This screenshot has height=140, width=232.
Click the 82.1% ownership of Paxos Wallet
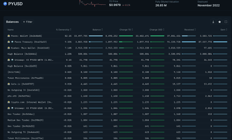point(68,36)
